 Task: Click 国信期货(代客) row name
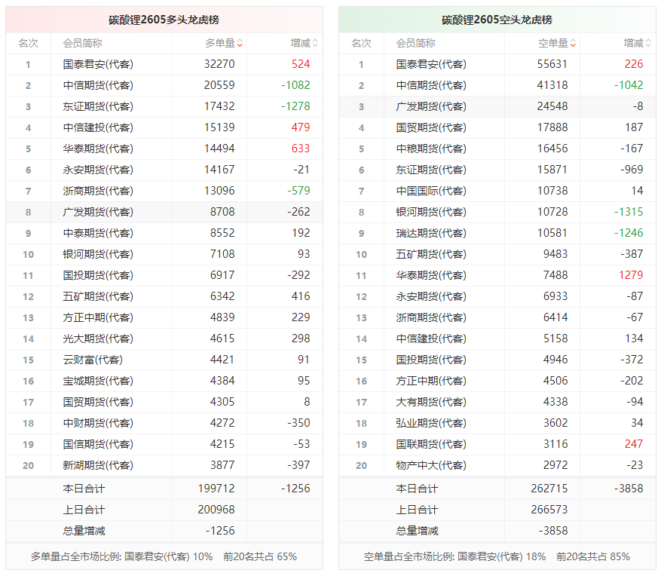[x=98, y=444]
